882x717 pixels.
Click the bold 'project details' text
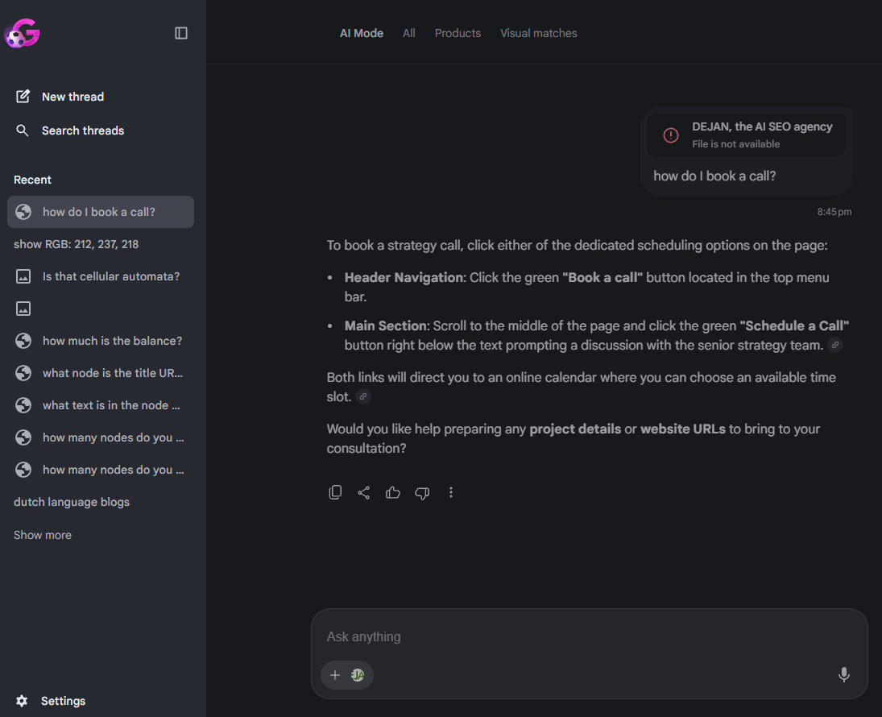tap(575, 429)
